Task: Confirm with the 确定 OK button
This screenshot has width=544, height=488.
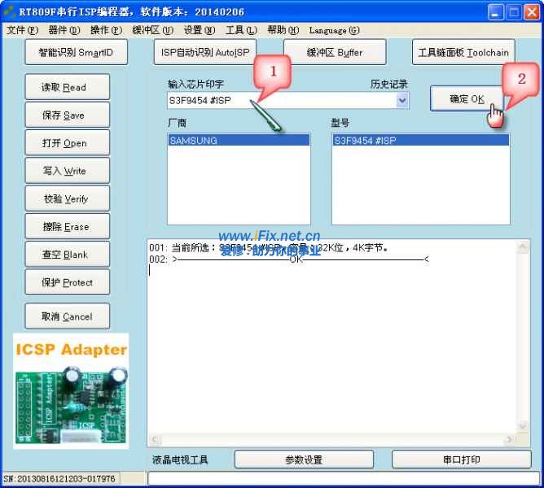Action: click(467, 99)
